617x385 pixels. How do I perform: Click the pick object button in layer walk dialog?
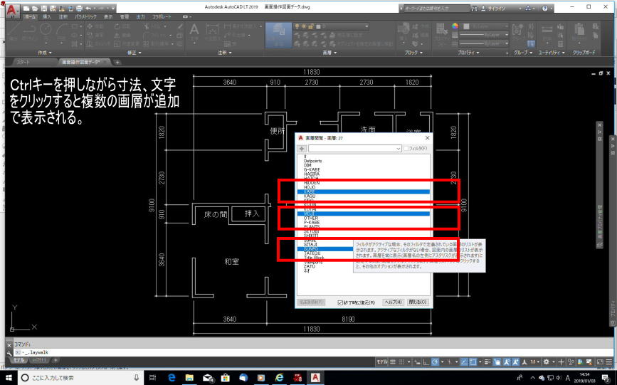pyautogui.click(x=302, y=149)
